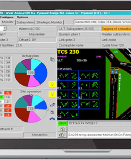Click the document icon near Active plan chart

pyautogui.click(x=52, y=59)
